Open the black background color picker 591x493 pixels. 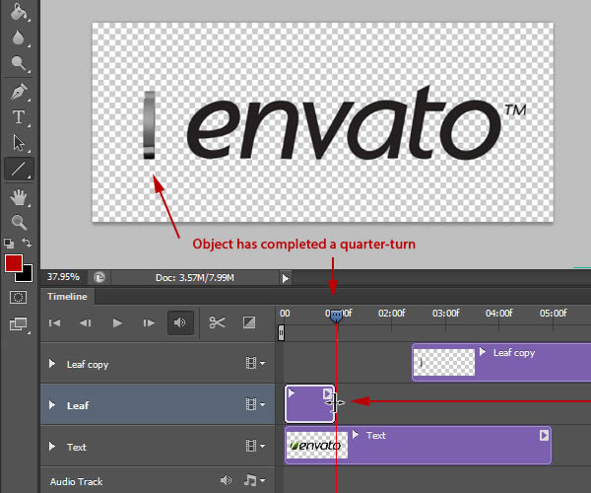click(x=27, y=275)
